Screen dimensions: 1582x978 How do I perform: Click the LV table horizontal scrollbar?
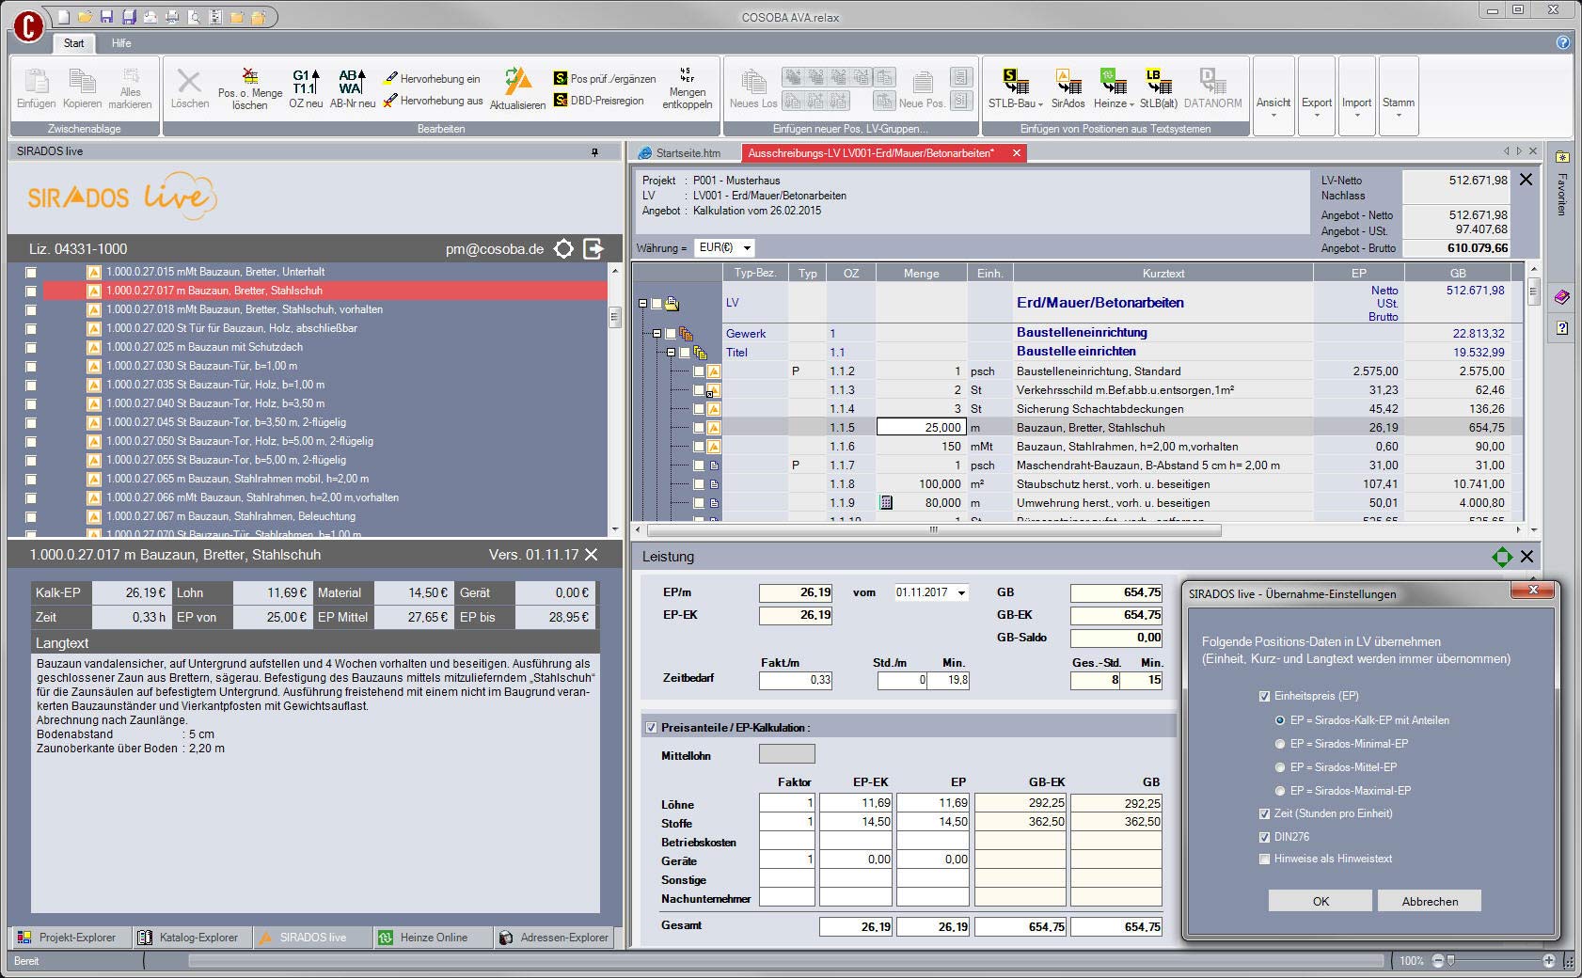tap(933, 530)
